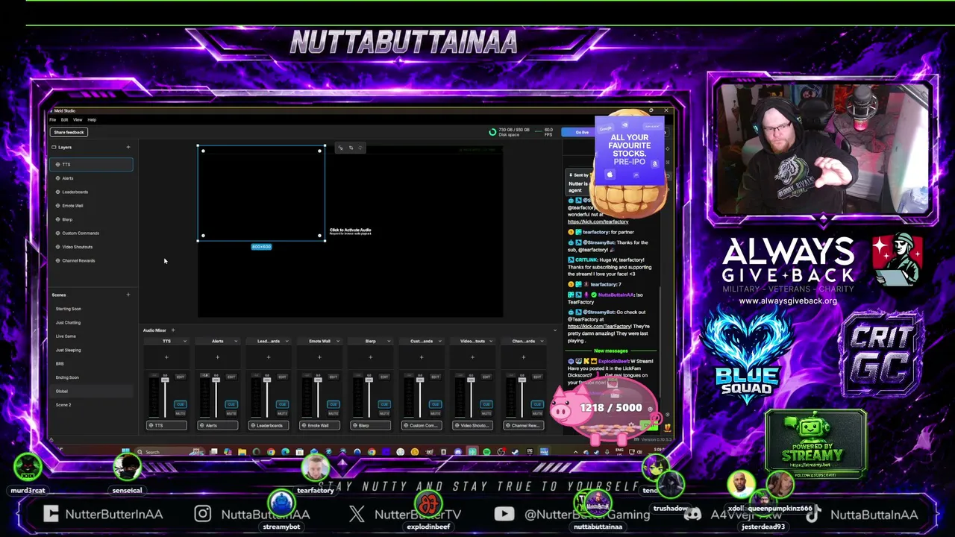Click the TTS source label under its fader
This screenshot has width=955, height=537.
click(166, 425)
